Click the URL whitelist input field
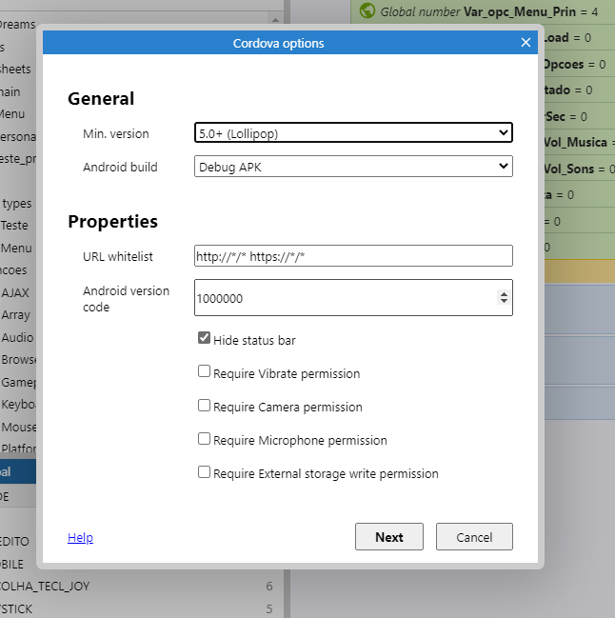This screenshot has width=615, height=618. point(353,256)
